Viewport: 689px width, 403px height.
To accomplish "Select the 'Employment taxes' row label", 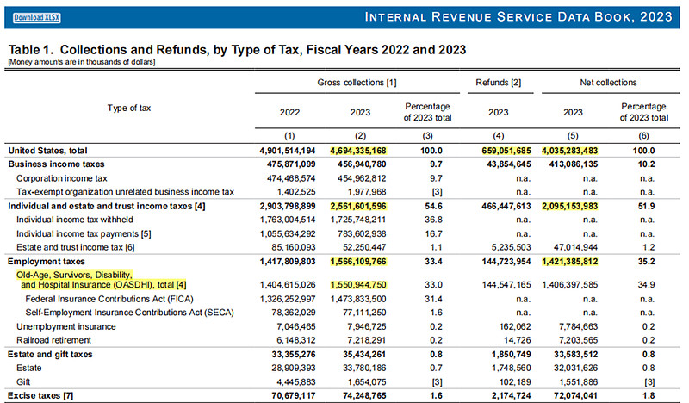I will pos(47,262).
